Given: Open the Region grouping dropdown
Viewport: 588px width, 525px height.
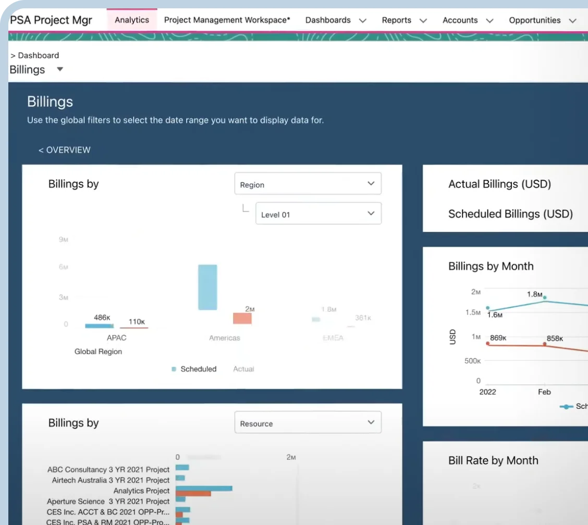Looking at the screenshot, I should tap(308, 184).
